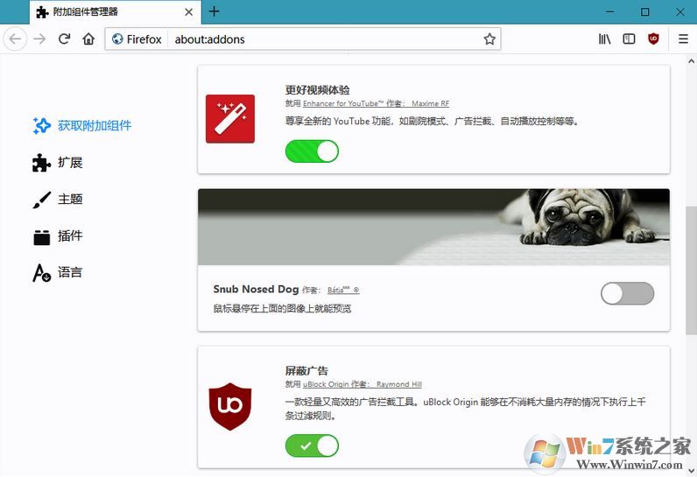Viewport: 697px width, 477px height.
Task: Minimize the Firefox window
Action: pyautogui.click(x=610, y=12)
